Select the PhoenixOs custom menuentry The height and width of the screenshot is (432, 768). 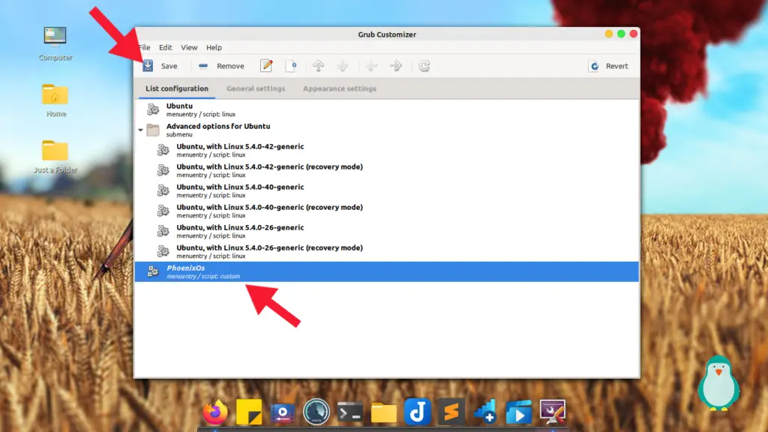click(387, 271)
